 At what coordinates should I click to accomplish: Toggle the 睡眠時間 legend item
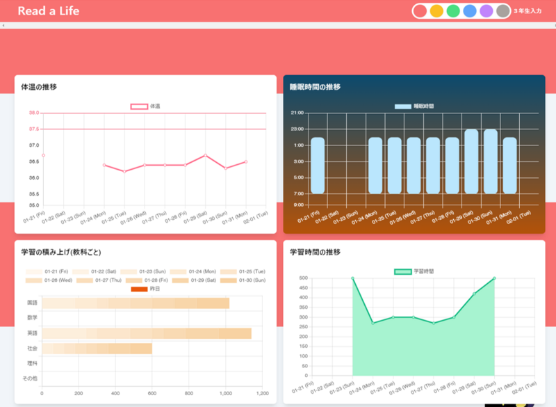414,106
